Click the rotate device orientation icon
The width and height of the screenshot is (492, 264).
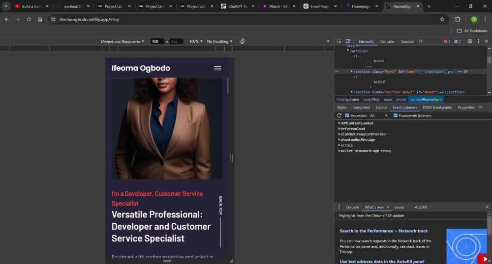[243, 41]
